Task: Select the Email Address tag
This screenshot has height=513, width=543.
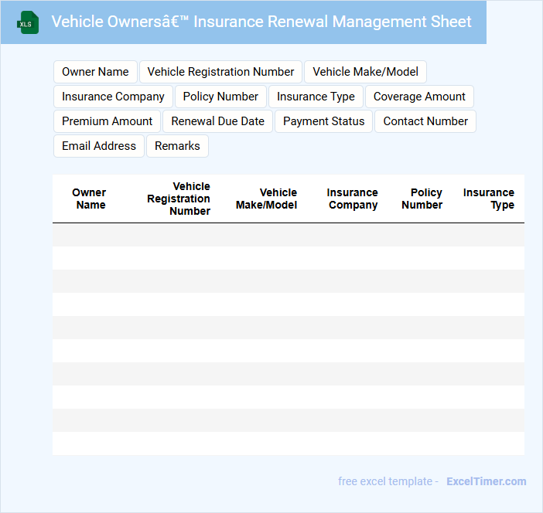Action: coord(99,146)
